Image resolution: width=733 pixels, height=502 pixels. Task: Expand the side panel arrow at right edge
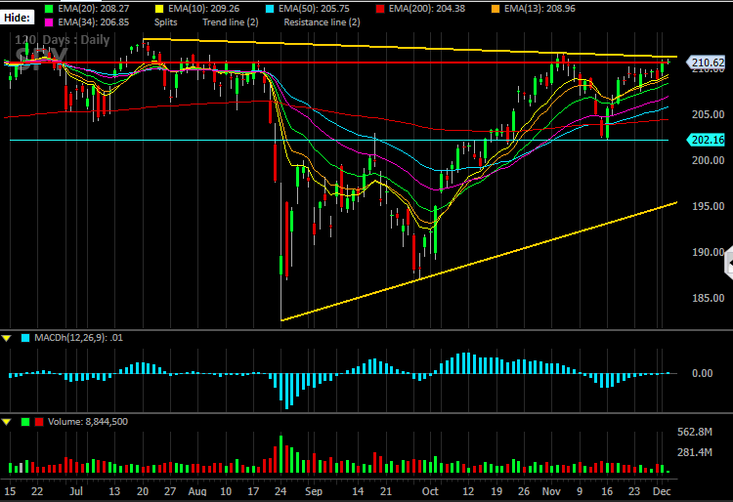729,264
